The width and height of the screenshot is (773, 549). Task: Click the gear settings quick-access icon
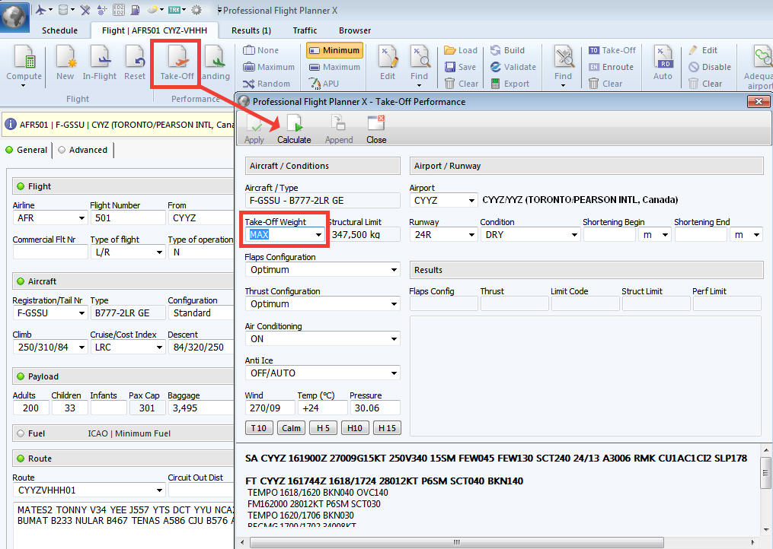click(x=196, y=10)
